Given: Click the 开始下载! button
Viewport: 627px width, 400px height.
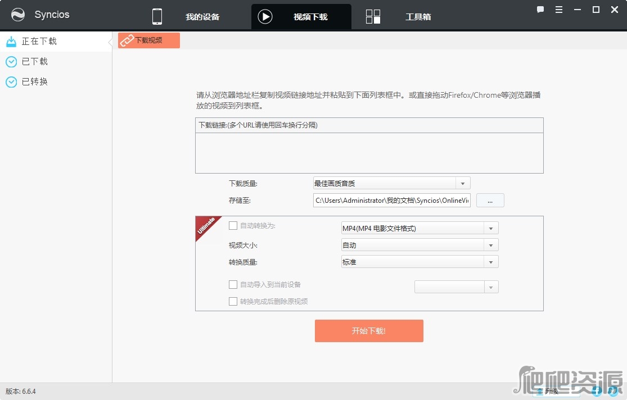Looking at the screenshot, I should (x=369, y=331).
